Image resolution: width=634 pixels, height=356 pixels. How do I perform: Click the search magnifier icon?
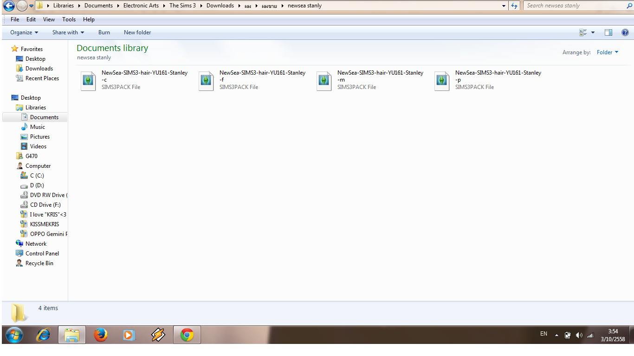click(x=629, y=6)
